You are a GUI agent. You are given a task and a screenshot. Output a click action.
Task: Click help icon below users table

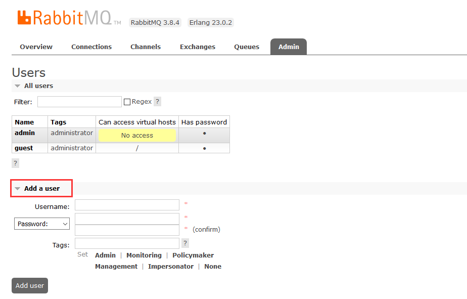[x=15, y=163]
